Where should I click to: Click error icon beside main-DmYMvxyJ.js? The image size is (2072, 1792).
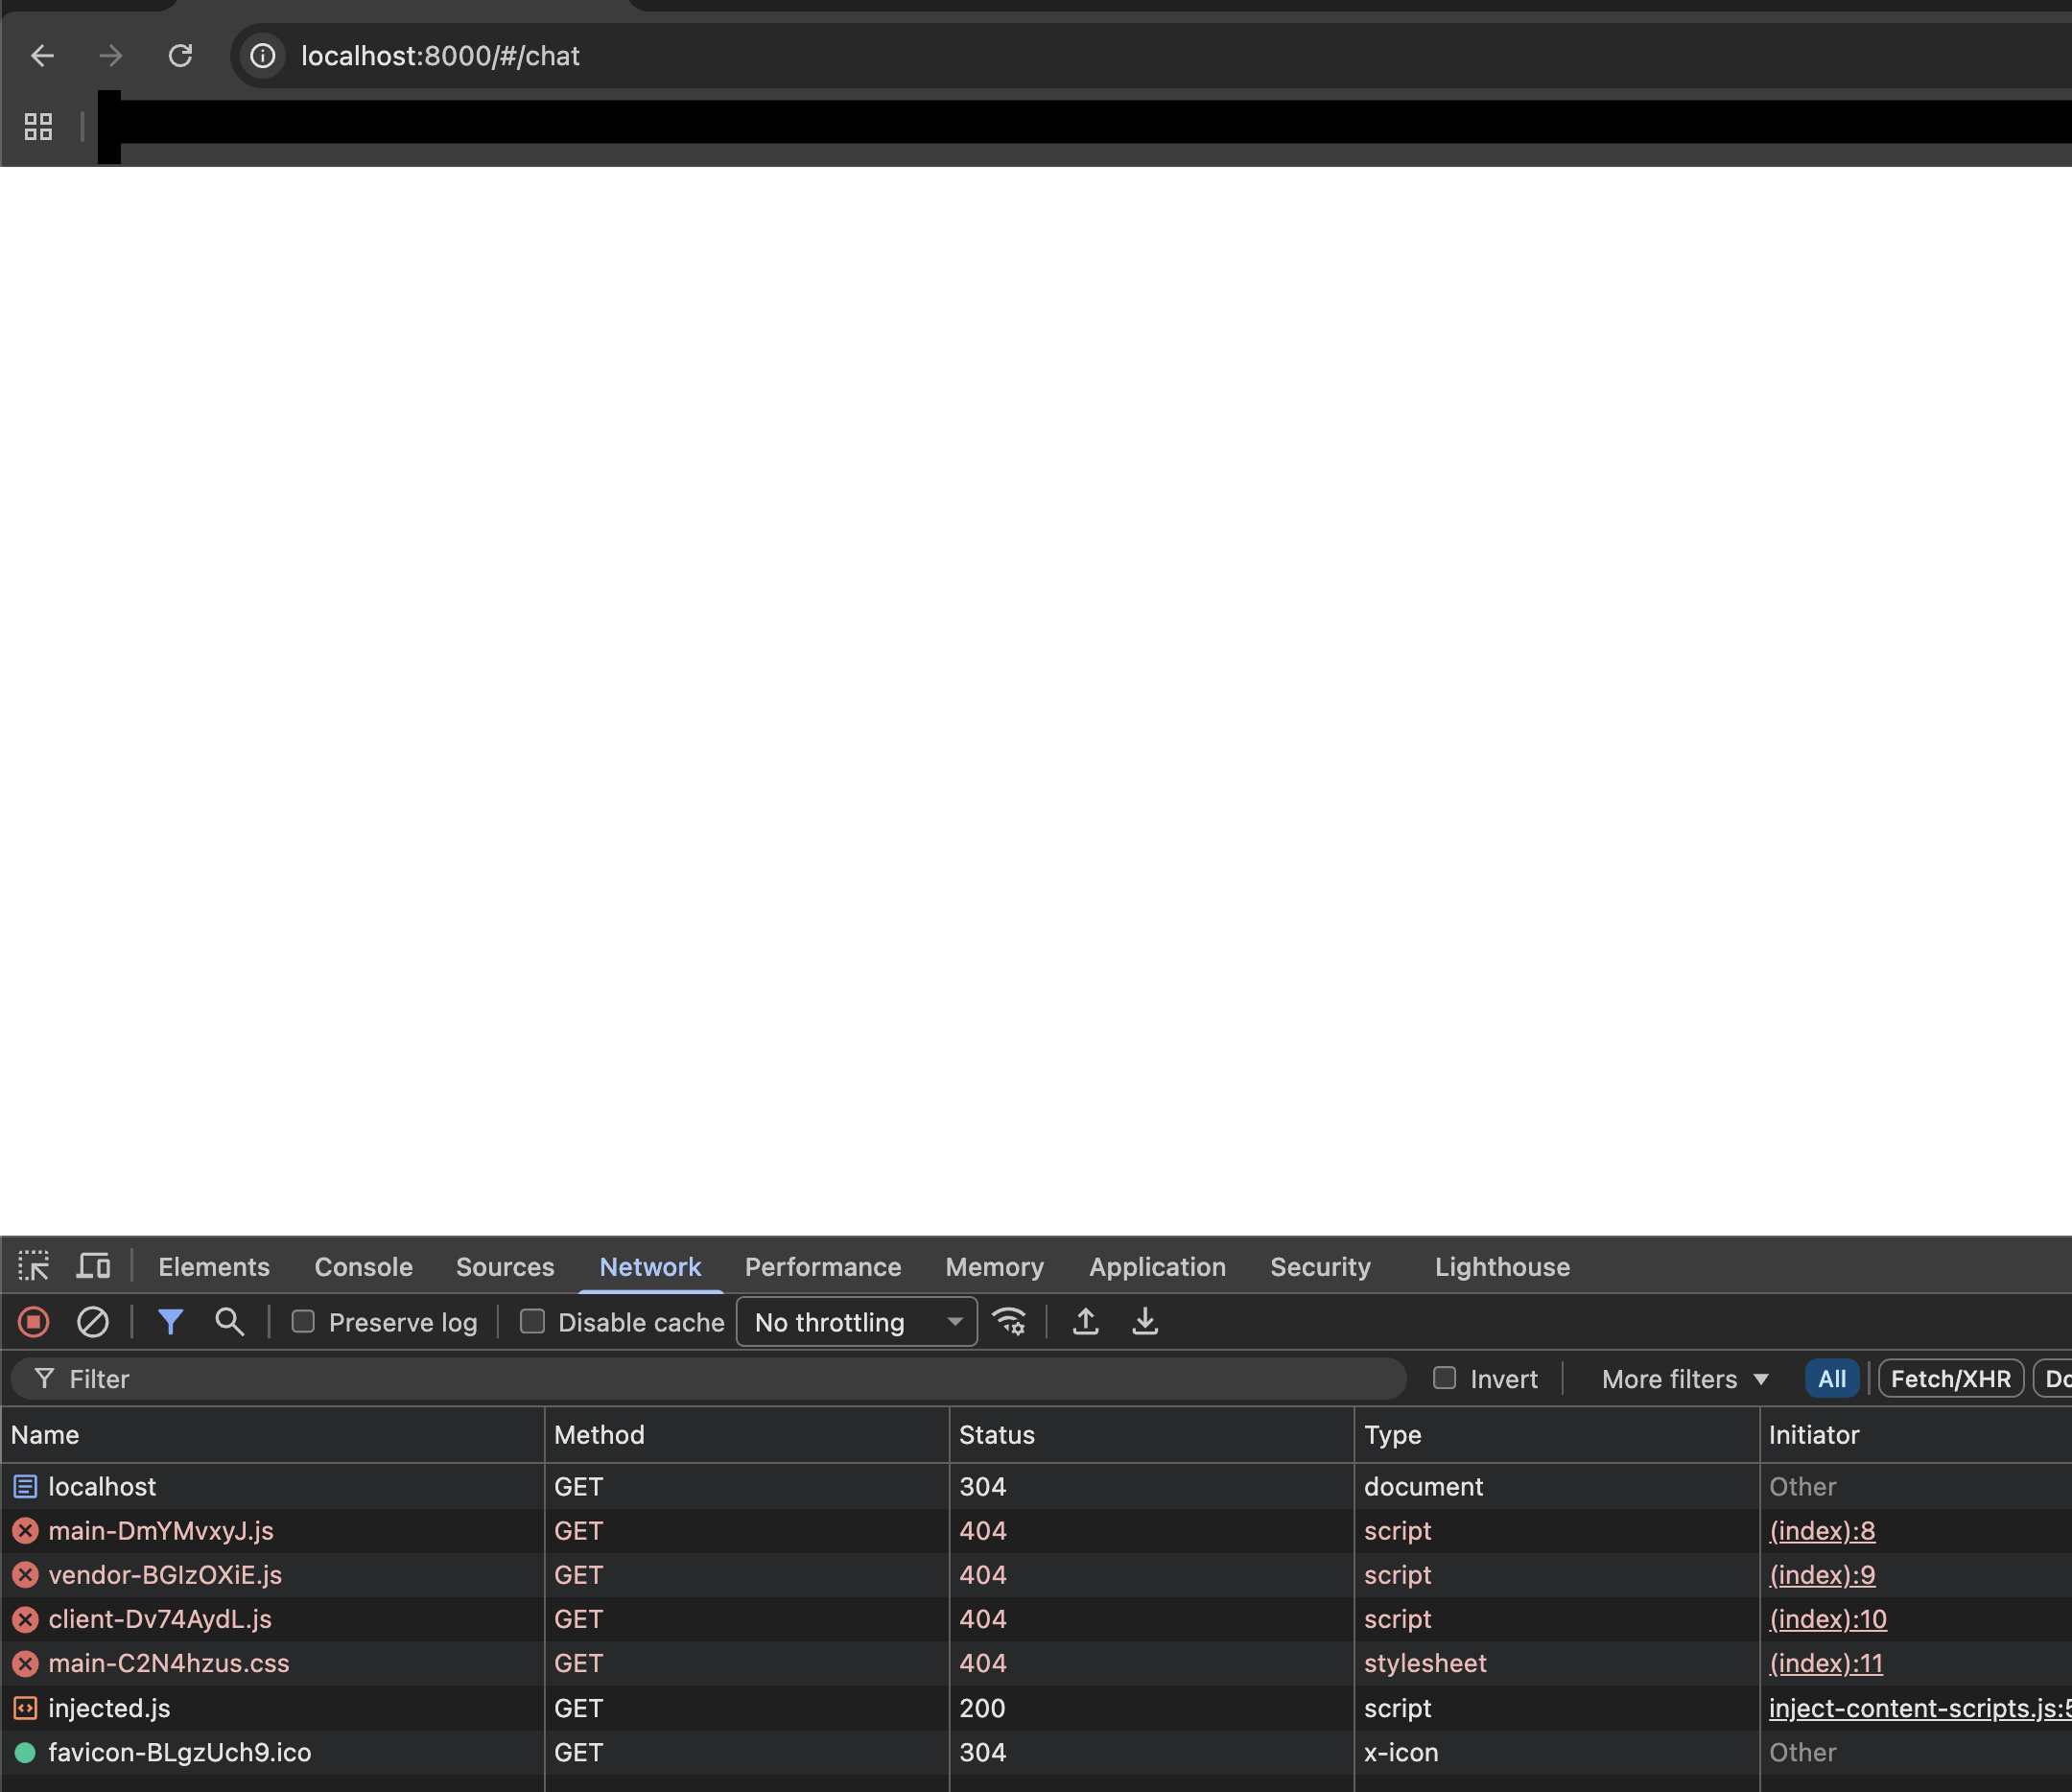25,1531
